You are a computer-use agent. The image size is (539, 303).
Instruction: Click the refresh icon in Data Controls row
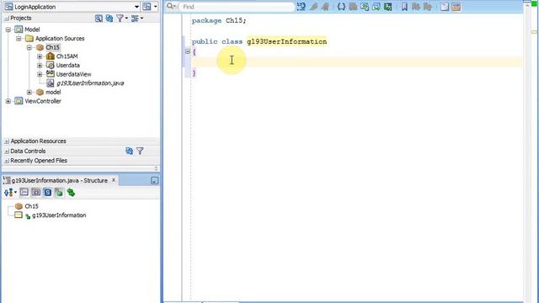click(129, 151)
